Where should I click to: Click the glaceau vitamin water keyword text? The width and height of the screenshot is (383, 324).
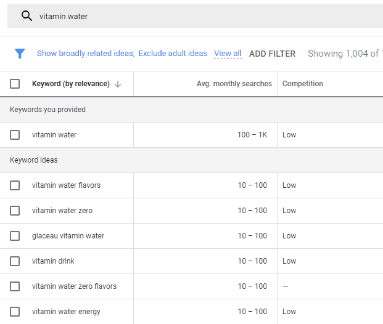[68, 236]
